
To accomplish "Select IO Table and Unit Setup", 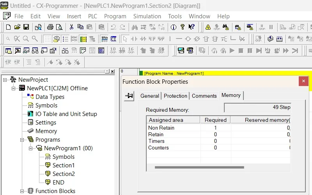I will coord(66,114).
